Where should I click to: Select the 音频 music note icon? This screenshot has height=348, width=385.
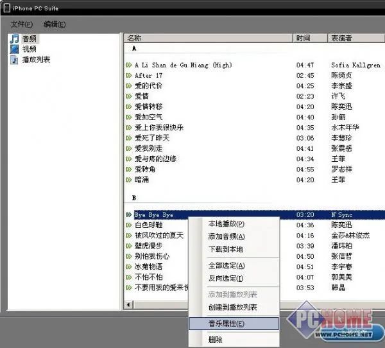pos(14,39)
